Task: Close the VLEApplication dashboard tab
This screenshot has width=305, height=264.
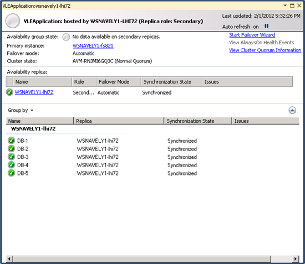Action: [x=299, y=6]
